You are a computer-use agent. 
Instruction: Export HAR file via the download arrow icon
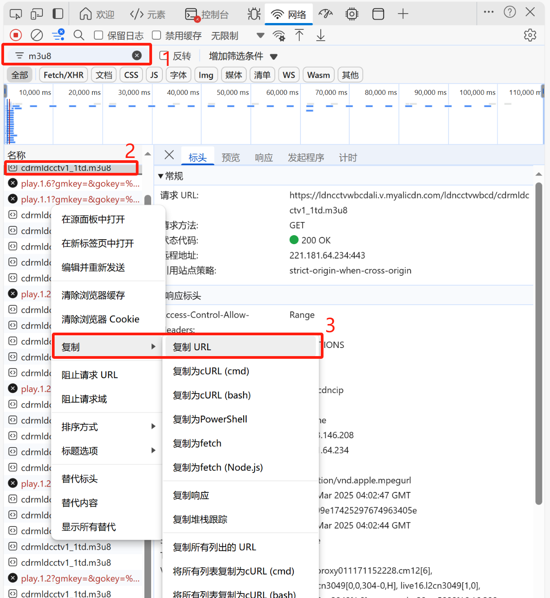coord(321,35)
